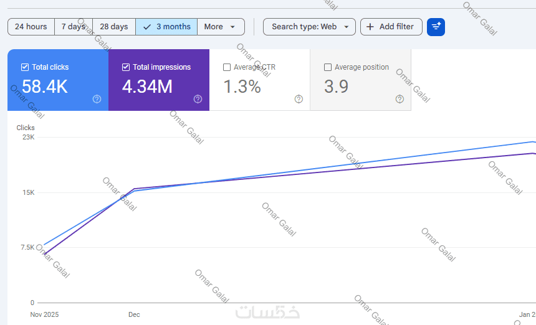Click help icon on Total impressions card

[198, 99]
